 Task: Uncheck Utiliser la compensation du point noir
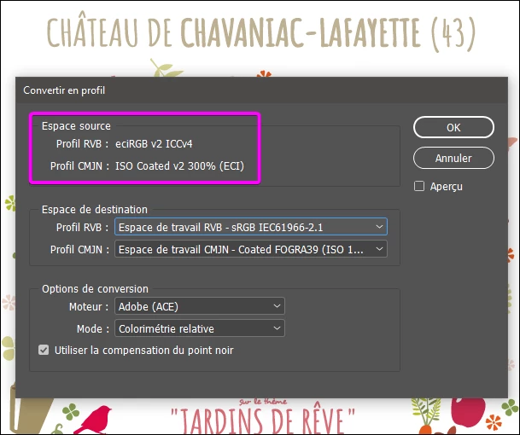tap(44, 350)
